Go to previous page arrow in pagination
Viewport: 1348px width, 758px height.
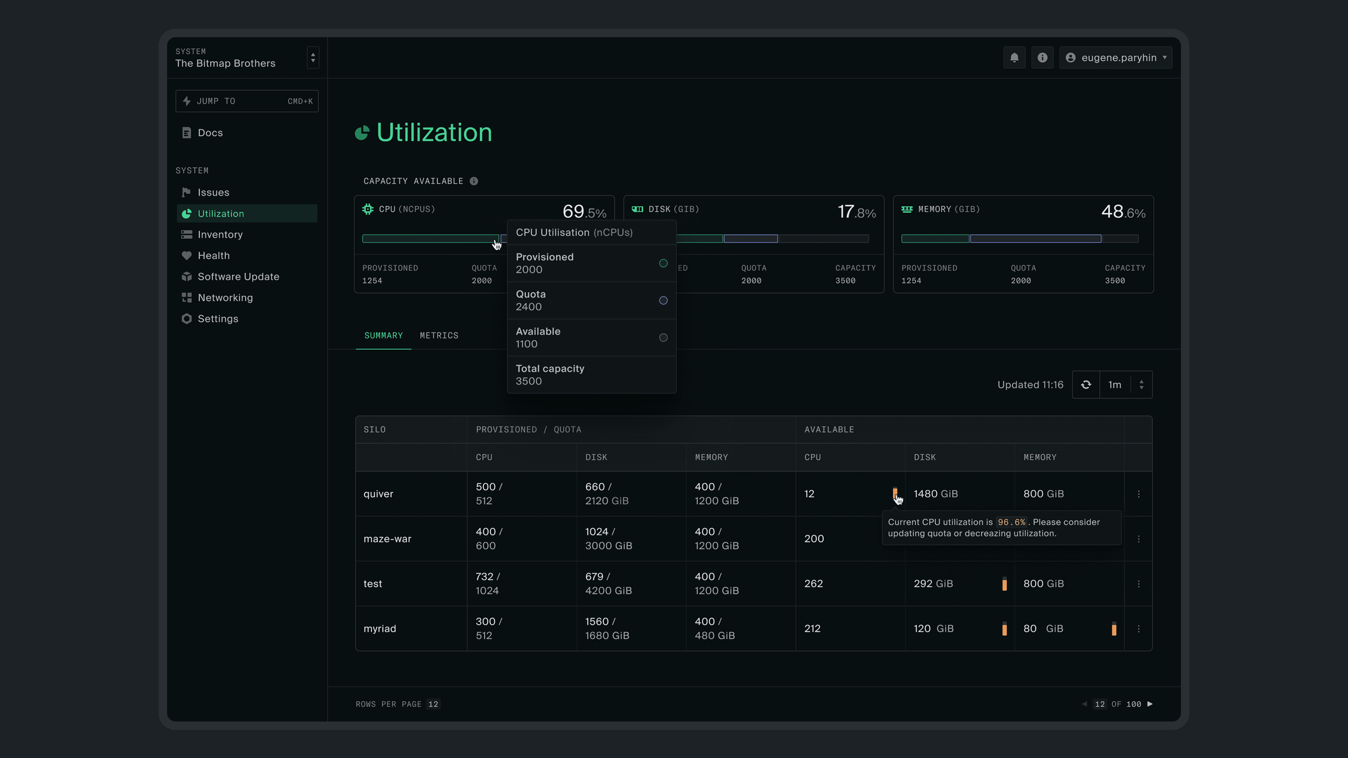pos(1084,704)
